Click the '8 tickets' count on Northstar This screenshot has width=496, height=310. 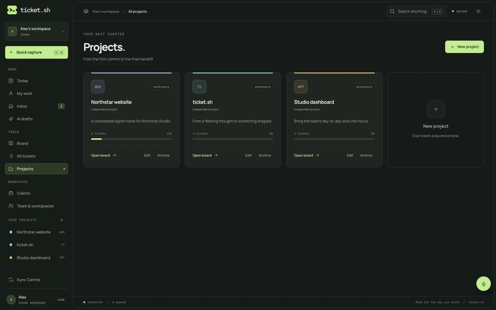99,134
